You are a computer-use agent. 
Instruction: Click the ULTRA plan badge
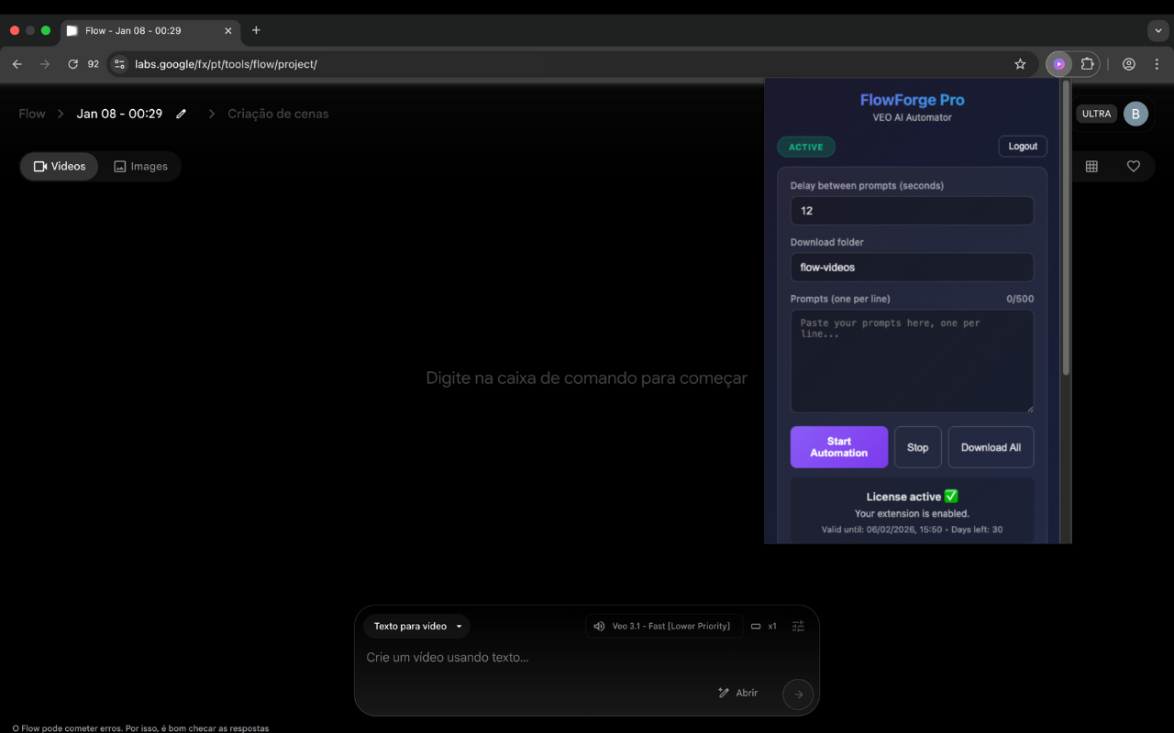(x=1097, y=114)
